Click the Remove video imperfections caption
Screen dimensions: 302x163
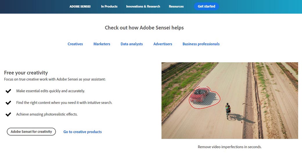tap(229, 147)
